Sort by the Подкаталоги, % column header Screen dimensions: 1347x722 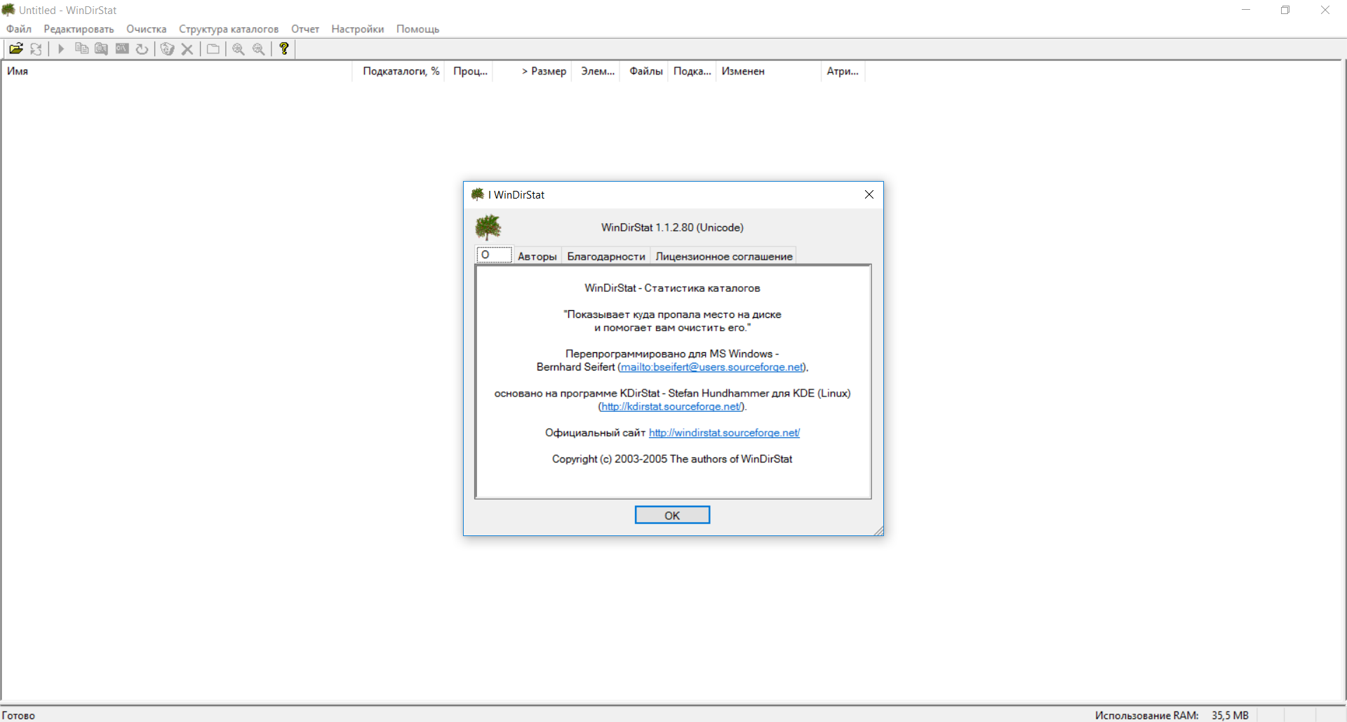(x=398, y=71)
